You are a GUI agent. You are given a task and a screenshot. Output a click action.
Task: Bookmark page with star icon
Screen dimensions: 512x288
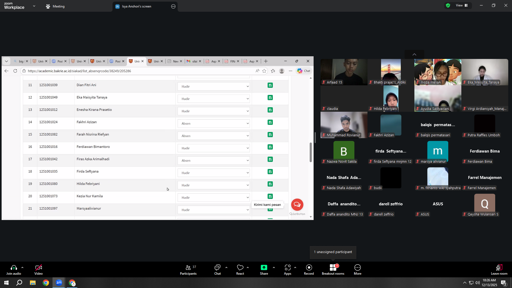264,71
